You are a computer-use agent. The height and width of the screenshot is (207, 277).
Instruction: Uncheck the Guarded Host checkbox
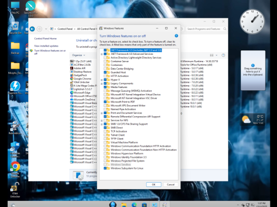click(x=105, y=73)
